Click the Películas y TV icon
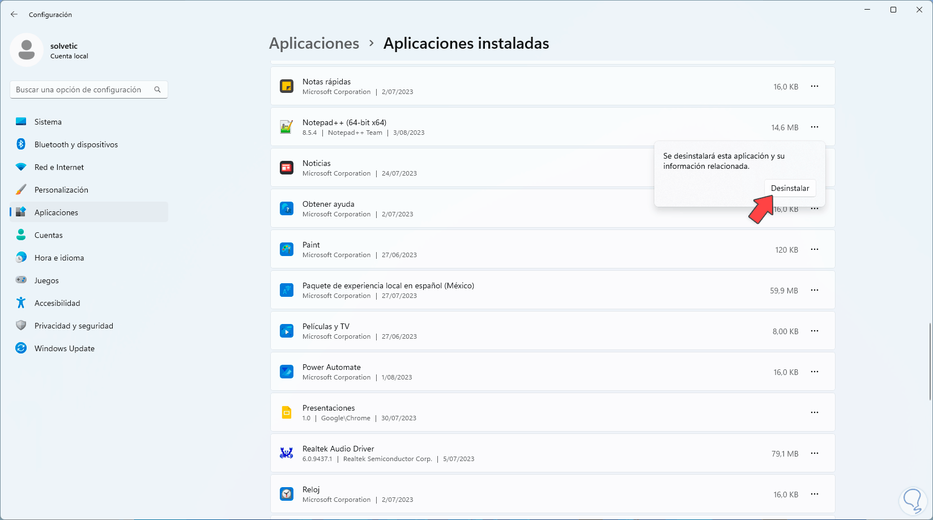 click(287, 331)
